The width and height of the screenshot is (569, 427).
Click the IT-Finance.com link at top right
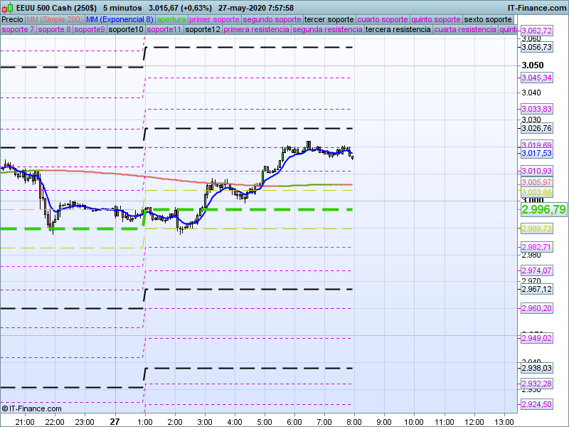coord(537,7)
